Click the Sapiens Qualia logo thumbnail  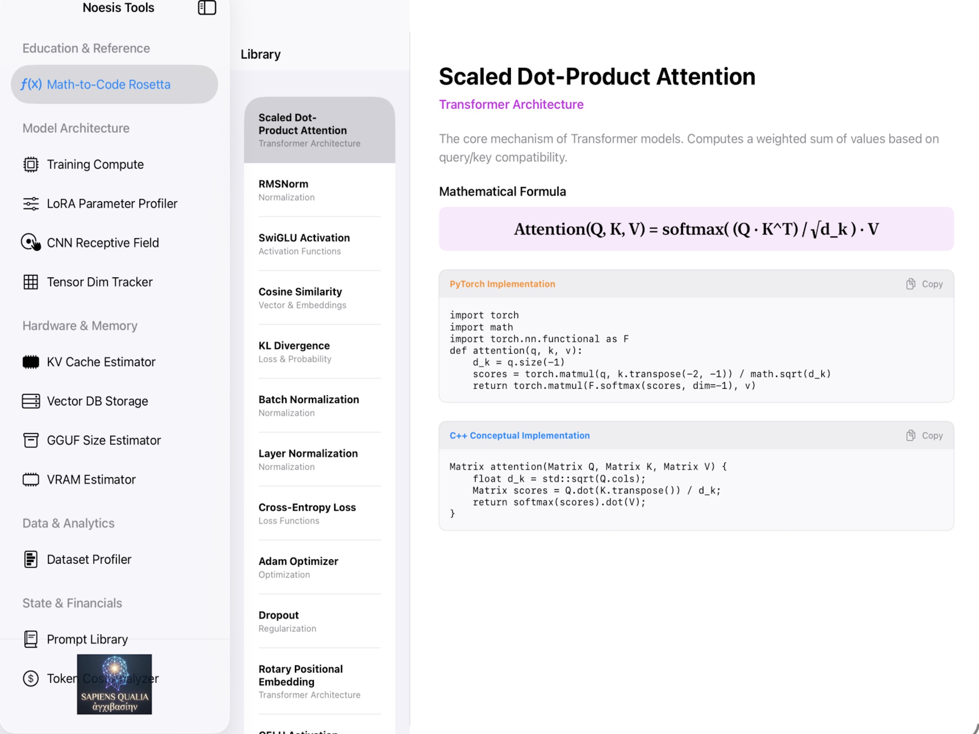[114, 684]
